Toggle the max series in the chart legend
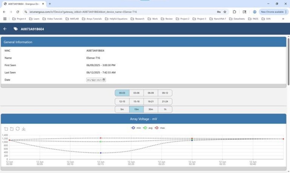This screenshot has width=290, height=173. pyautogui.click(x=160, y=128)
